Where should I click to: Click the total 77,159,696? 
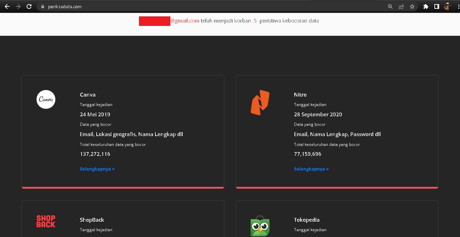pos(307,154)
